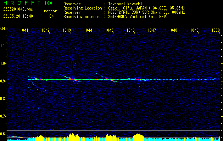Screen dimensions: 223x141
Task: Click time axis marker 1846
Action: (130, 30)
